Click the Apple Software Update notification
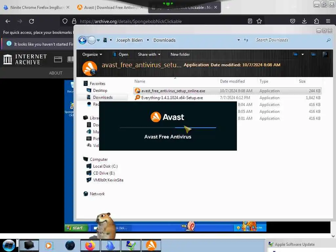The image size is (336, 252). click(x=295, y=244)
